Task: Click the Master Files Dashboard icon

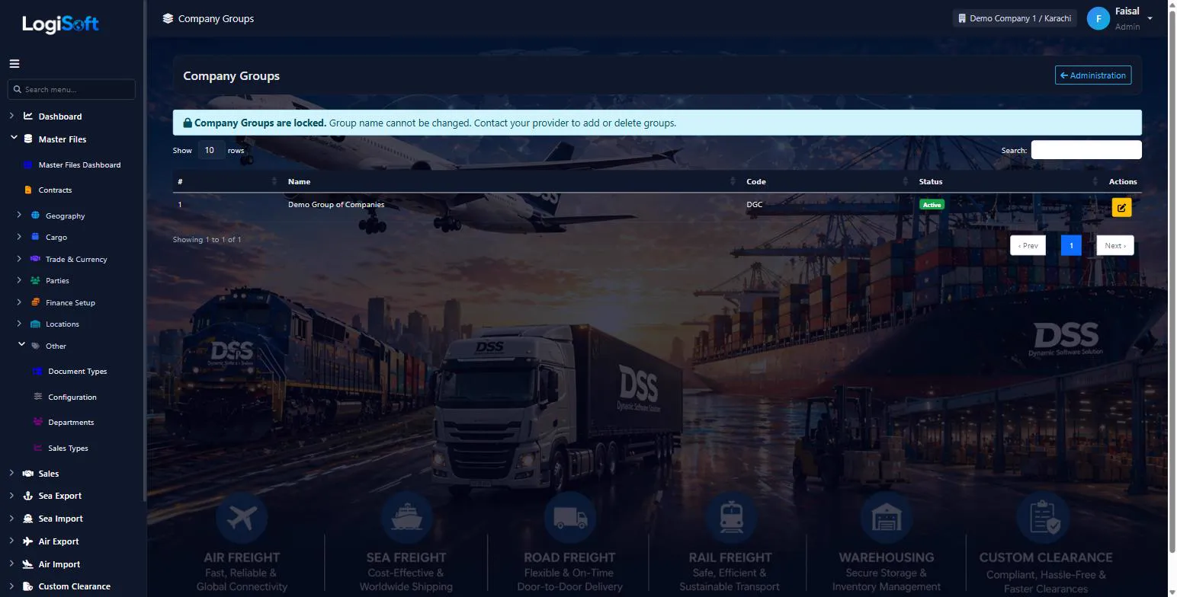Action: 28,164
